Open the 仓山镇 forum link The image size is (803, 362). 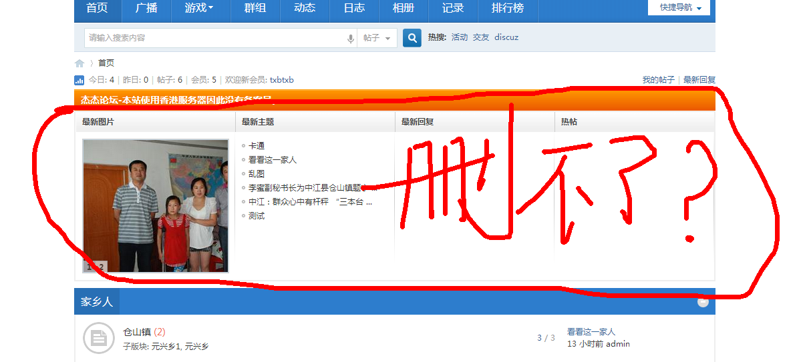click(137, 332)
